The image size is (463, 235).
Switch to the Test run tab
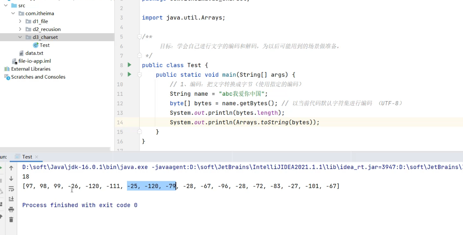click(x=27, y=157)
